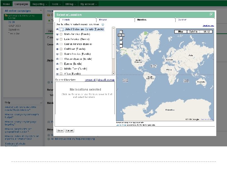Expand the North America bundle tree
The width and height of the screenshot is (227, 170).
[x=57, y=34]
